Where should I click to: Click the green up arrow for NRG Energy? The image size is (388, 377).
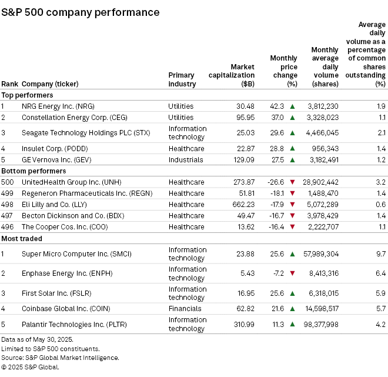[292, 106]
